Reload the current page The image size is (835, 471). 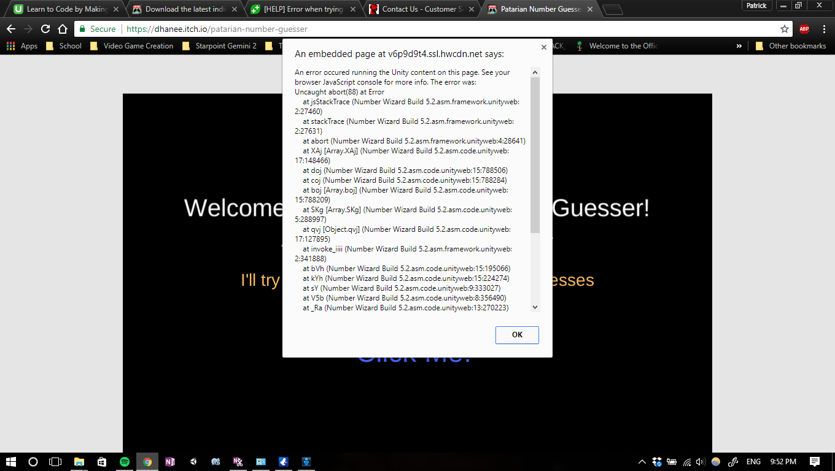pos(45,29)
